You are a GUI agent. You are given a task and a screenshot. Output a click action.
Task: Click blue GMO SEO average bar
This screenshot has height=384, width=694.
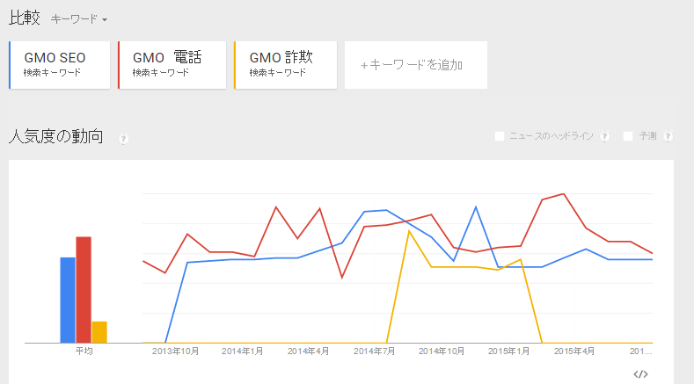[68, 300]
